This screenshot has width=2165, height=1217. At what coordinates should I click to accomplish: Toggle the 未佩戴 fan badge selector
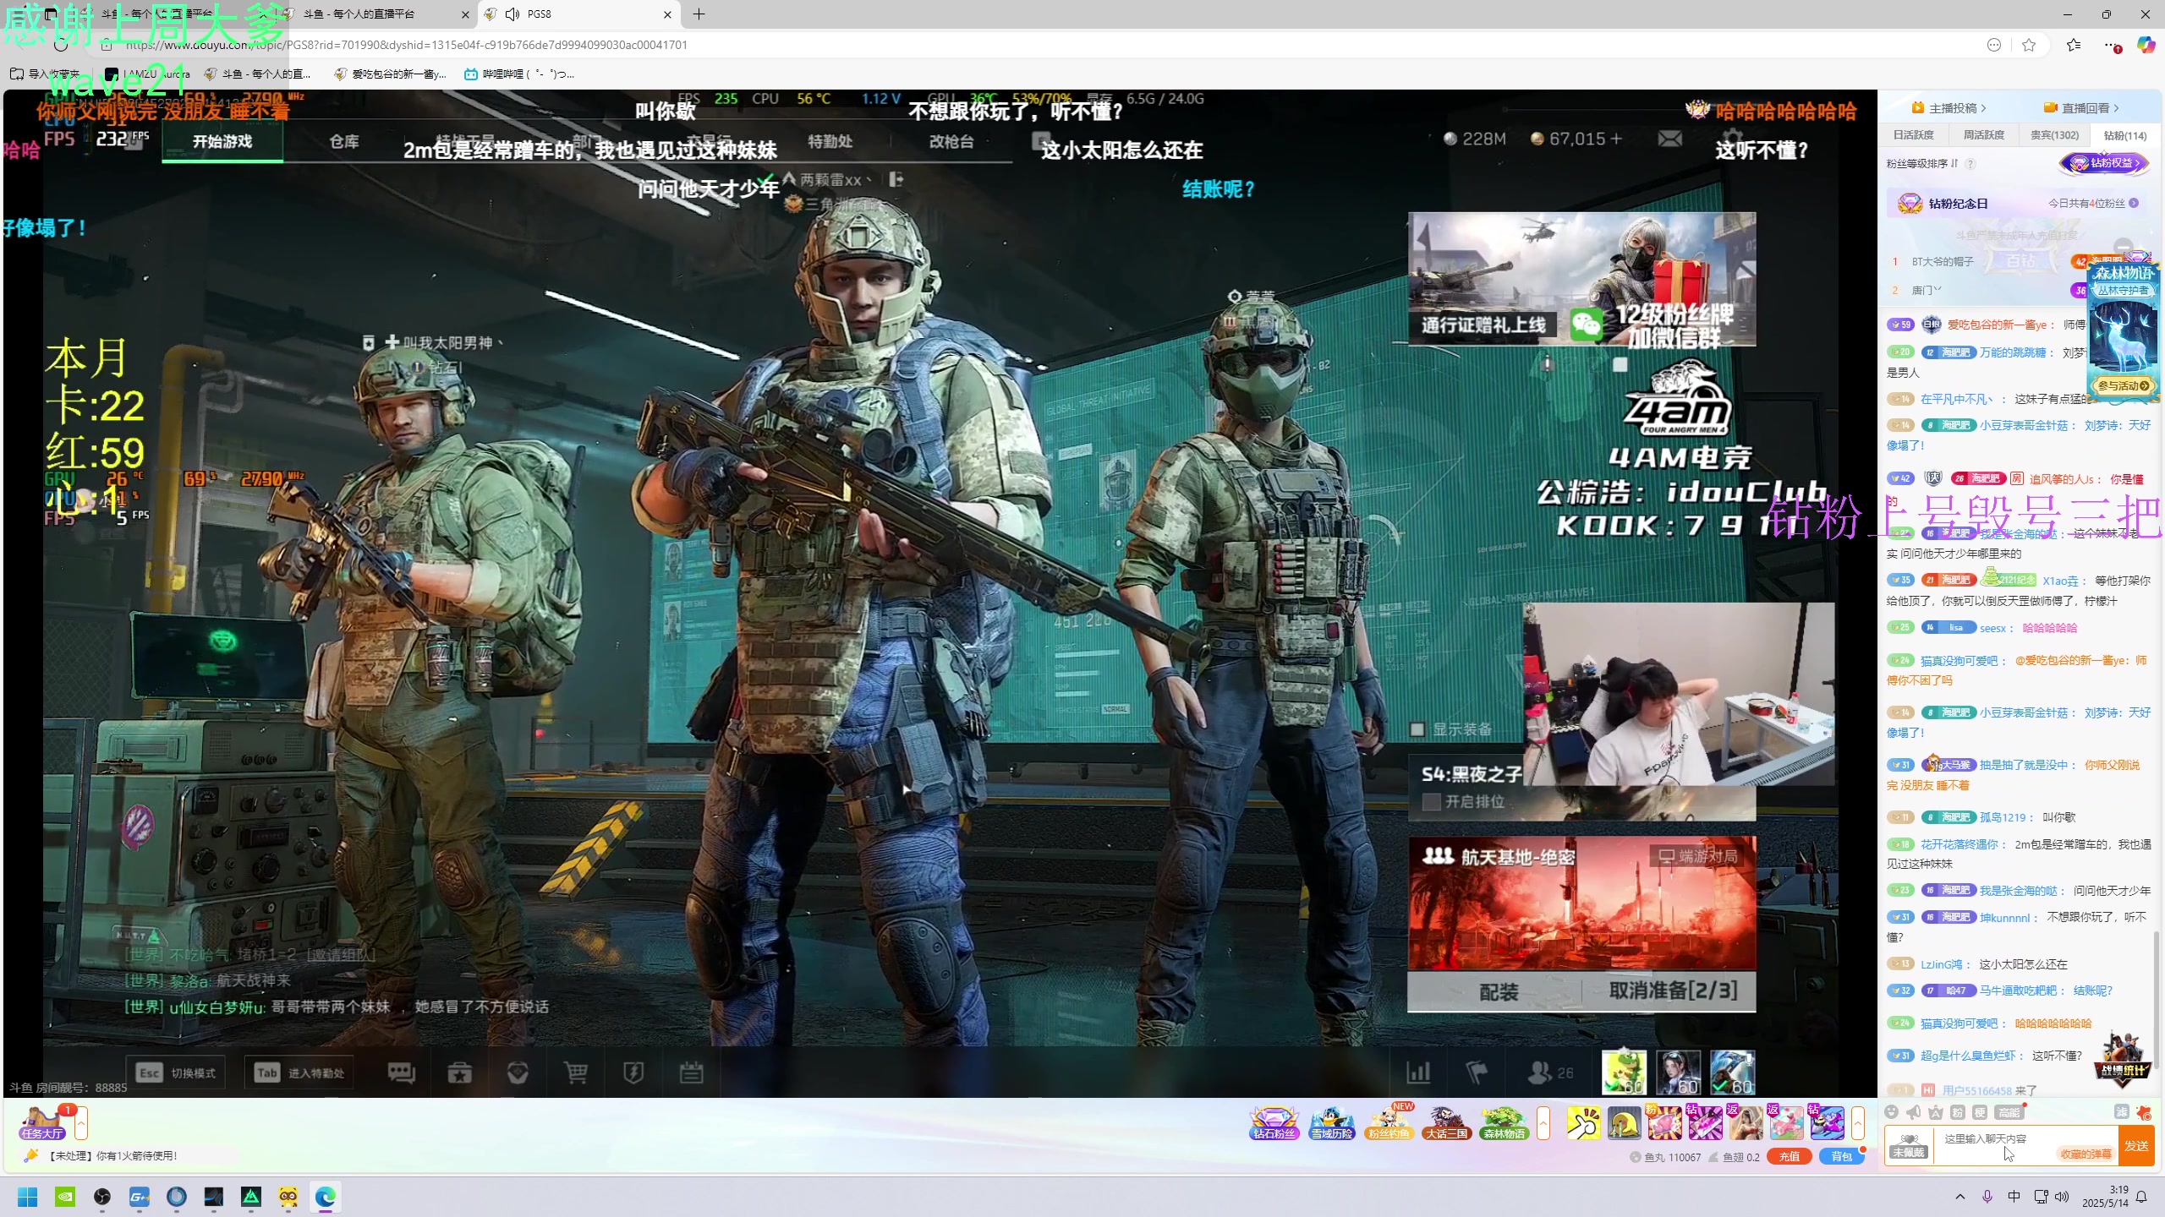click(1910, 1146)
